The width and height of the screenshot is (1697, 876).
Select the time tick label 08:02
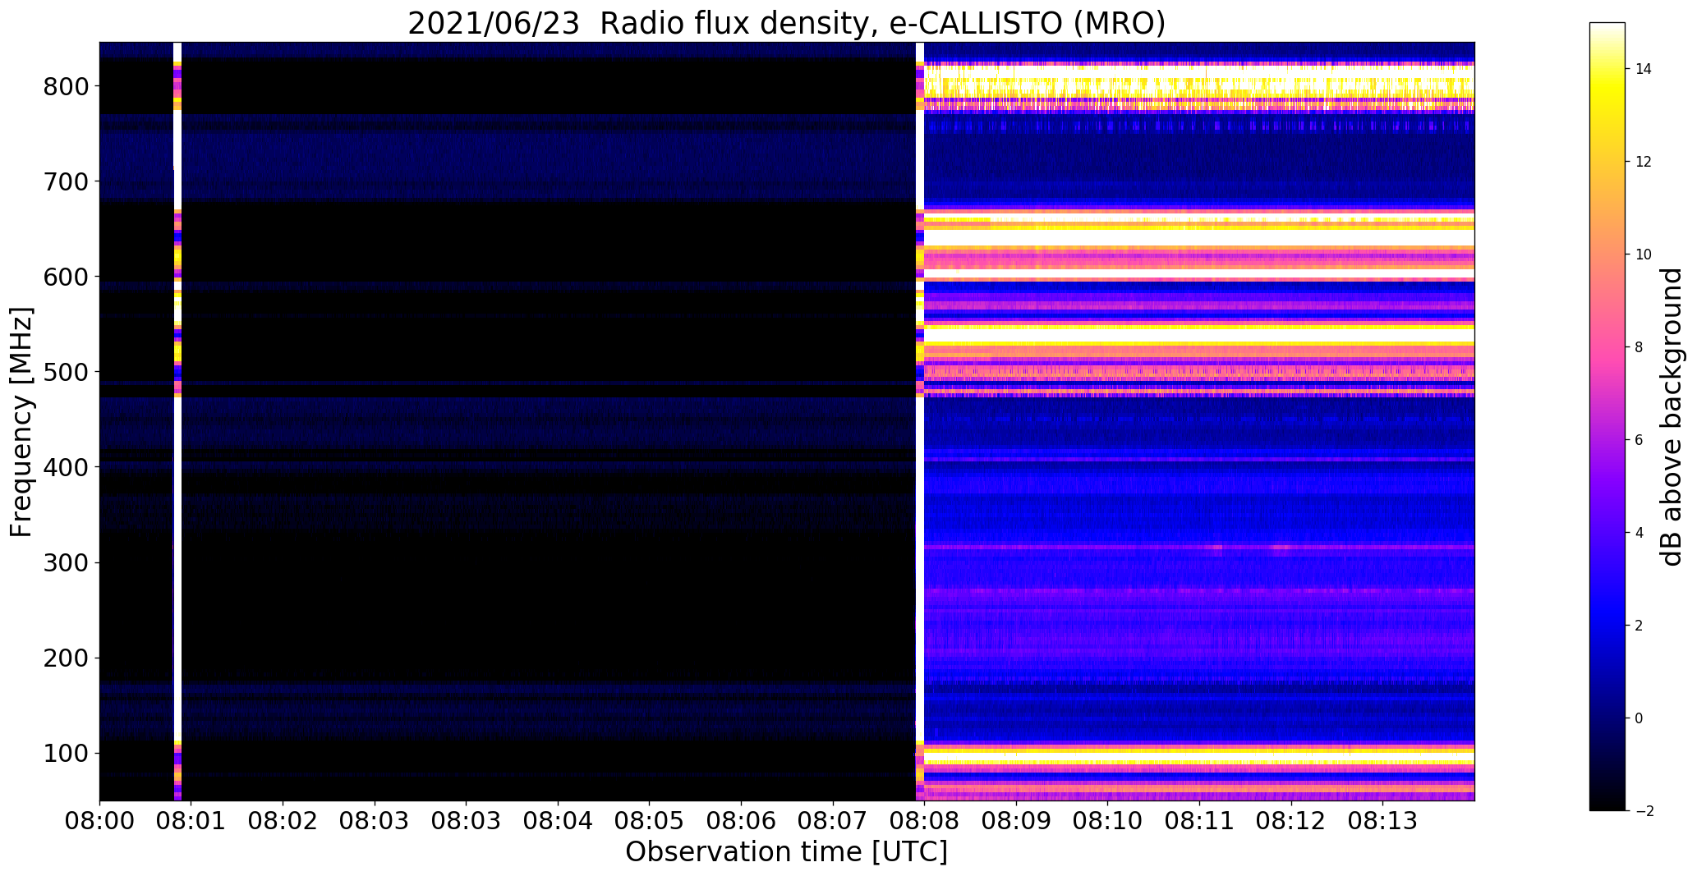[x=283, y=820]
